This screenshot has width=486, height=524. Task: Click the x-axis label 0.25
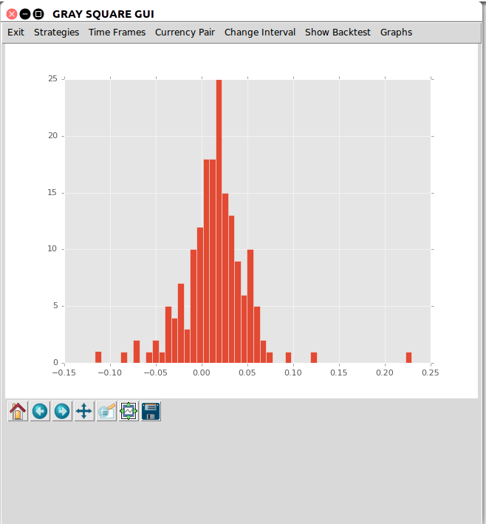(430, 372)
